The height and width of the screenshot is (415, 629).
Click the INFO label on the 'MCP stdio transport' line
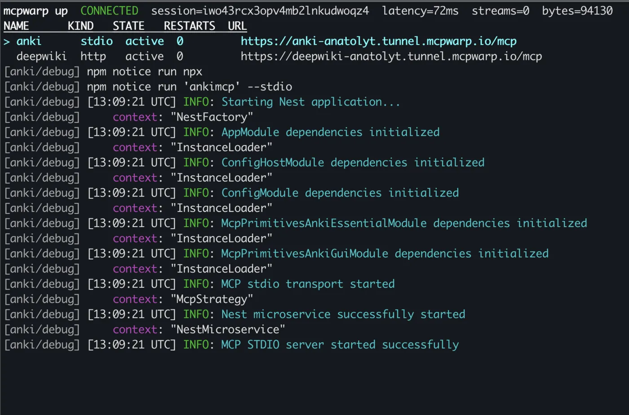(x=196, y=284)
